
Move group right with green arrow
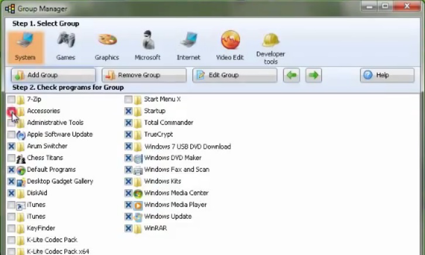pyautogui.click(x=314, y=75)
